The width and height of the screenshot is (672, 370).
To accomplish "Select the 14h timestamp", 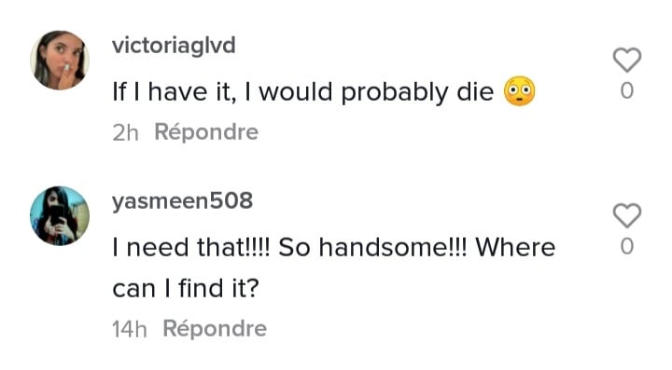I will point(130,330).
